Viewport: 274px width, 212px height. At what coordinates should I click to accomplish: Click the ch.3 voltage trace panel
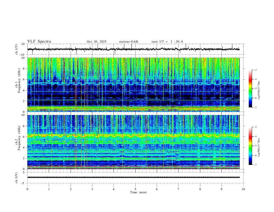coord(136,178)
